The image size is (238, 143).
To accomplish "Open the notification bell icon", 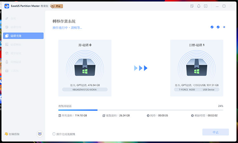I will click(199, 6).
